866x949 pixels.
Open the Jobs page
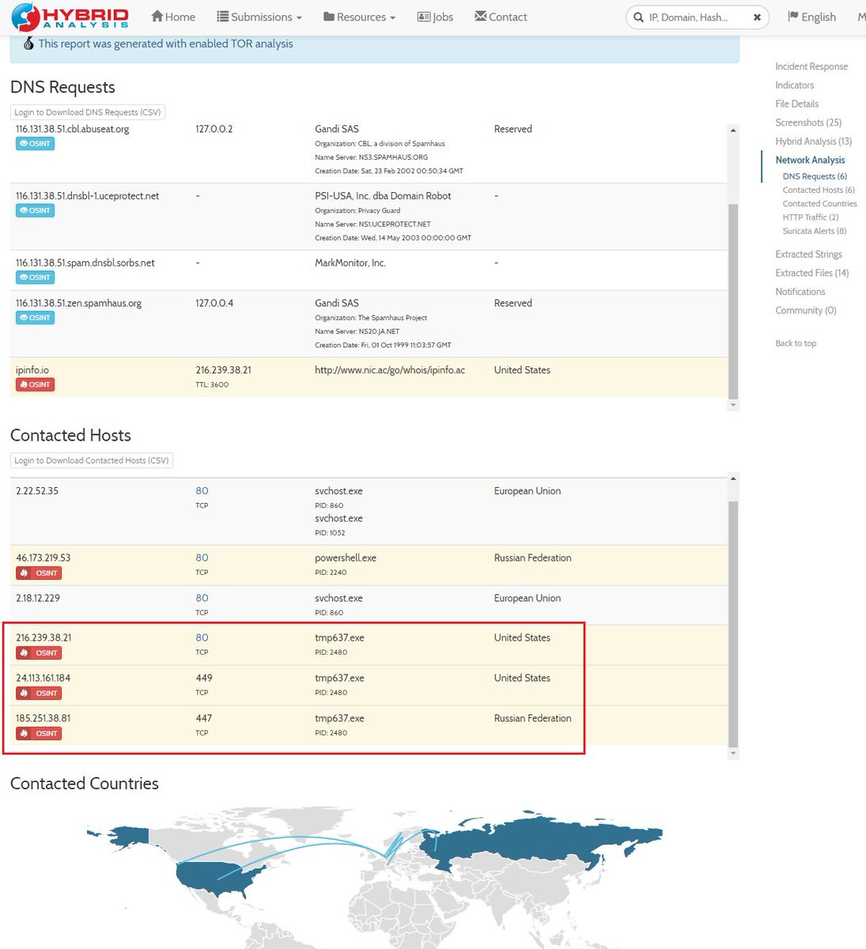[x=435, y=17]
